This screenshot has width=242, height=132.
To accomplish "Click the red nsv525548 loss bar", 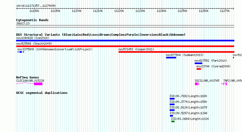I will (x=125, y=46).
